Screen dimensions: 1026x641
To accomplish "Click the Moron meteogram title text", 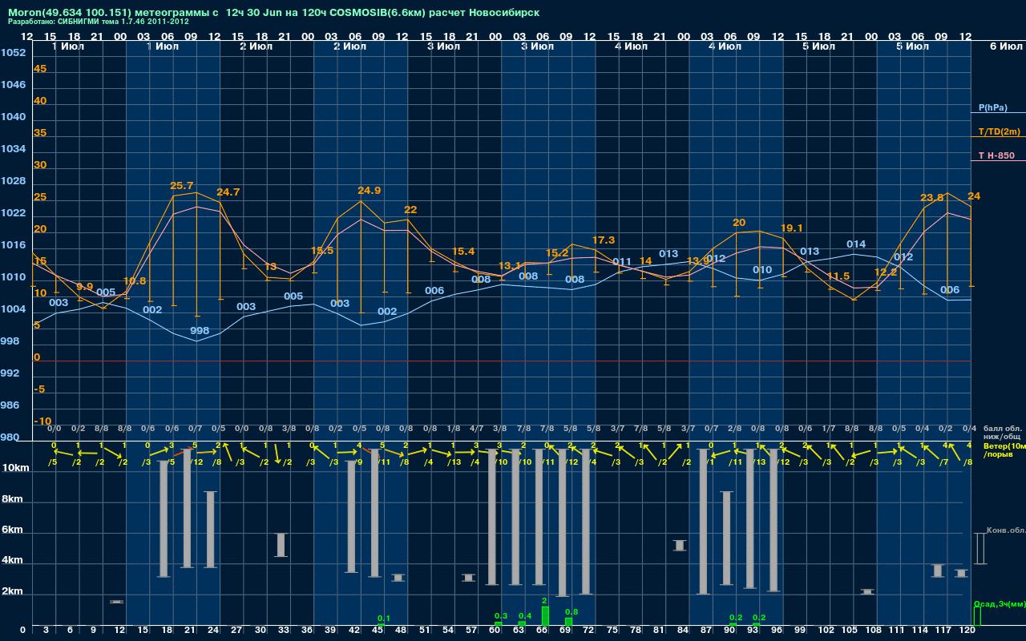I will [x=273, y=13].
